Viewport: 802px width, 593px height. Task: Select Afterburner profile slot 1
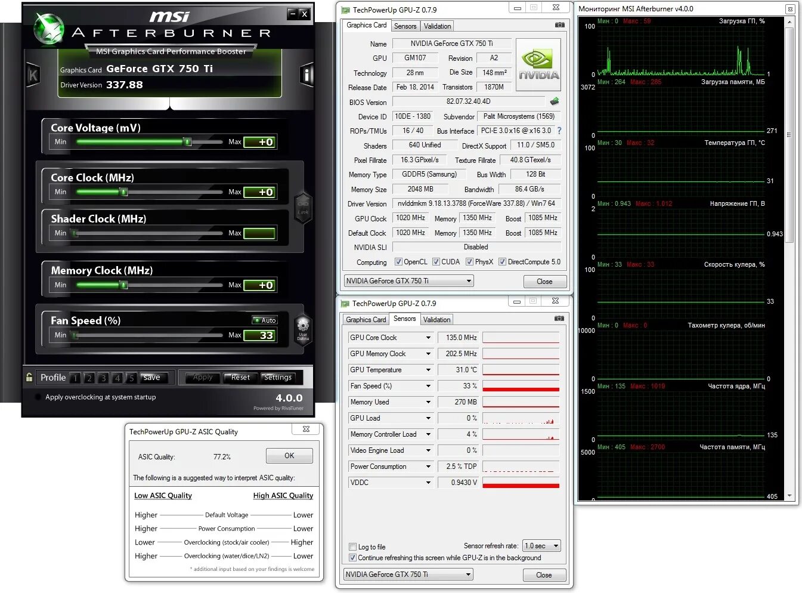(x=75, y=378)
